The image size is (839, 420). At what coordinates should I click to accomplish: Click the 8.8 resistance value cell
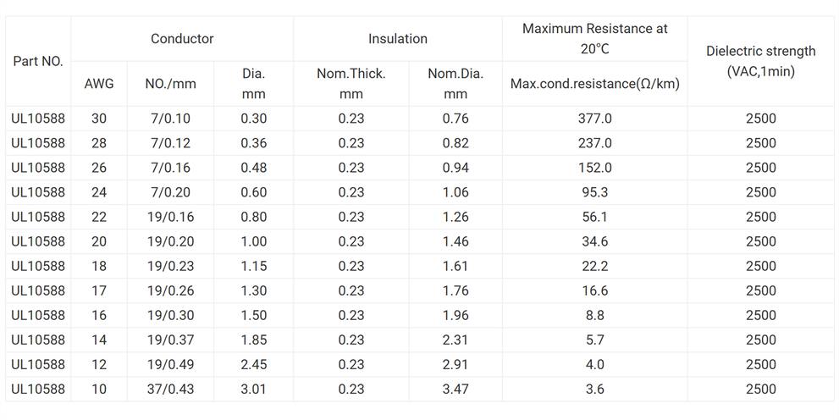coord(594,315)
